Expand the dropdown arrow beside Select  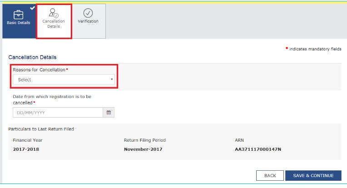click(x=112, y=80)
